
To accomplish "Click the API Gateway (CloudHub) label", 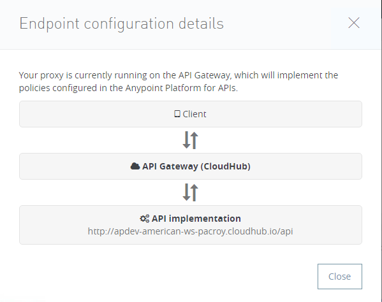I will coord(196,166).
